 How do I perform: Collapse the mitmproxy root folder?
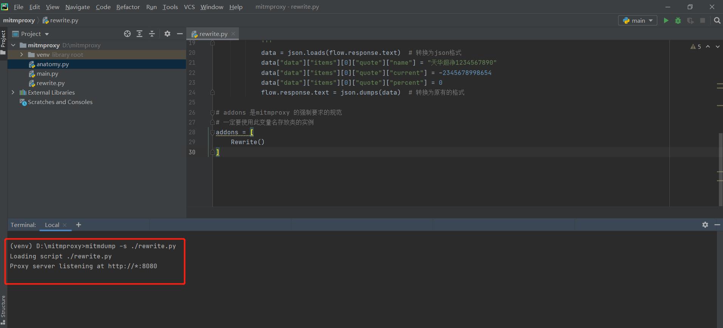(14, 45)
